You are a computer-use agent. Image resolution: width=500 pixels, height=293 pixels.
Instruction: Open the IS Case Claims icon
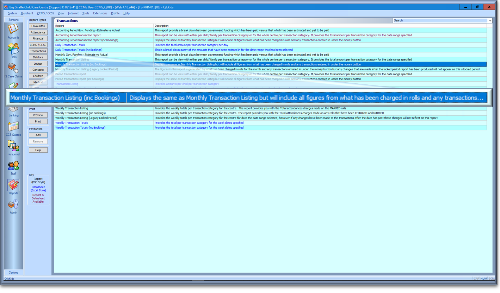13,69
